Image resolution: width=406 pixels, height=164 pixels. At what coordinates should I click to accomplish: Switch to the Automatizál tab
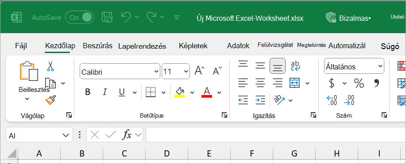point(347,46)
